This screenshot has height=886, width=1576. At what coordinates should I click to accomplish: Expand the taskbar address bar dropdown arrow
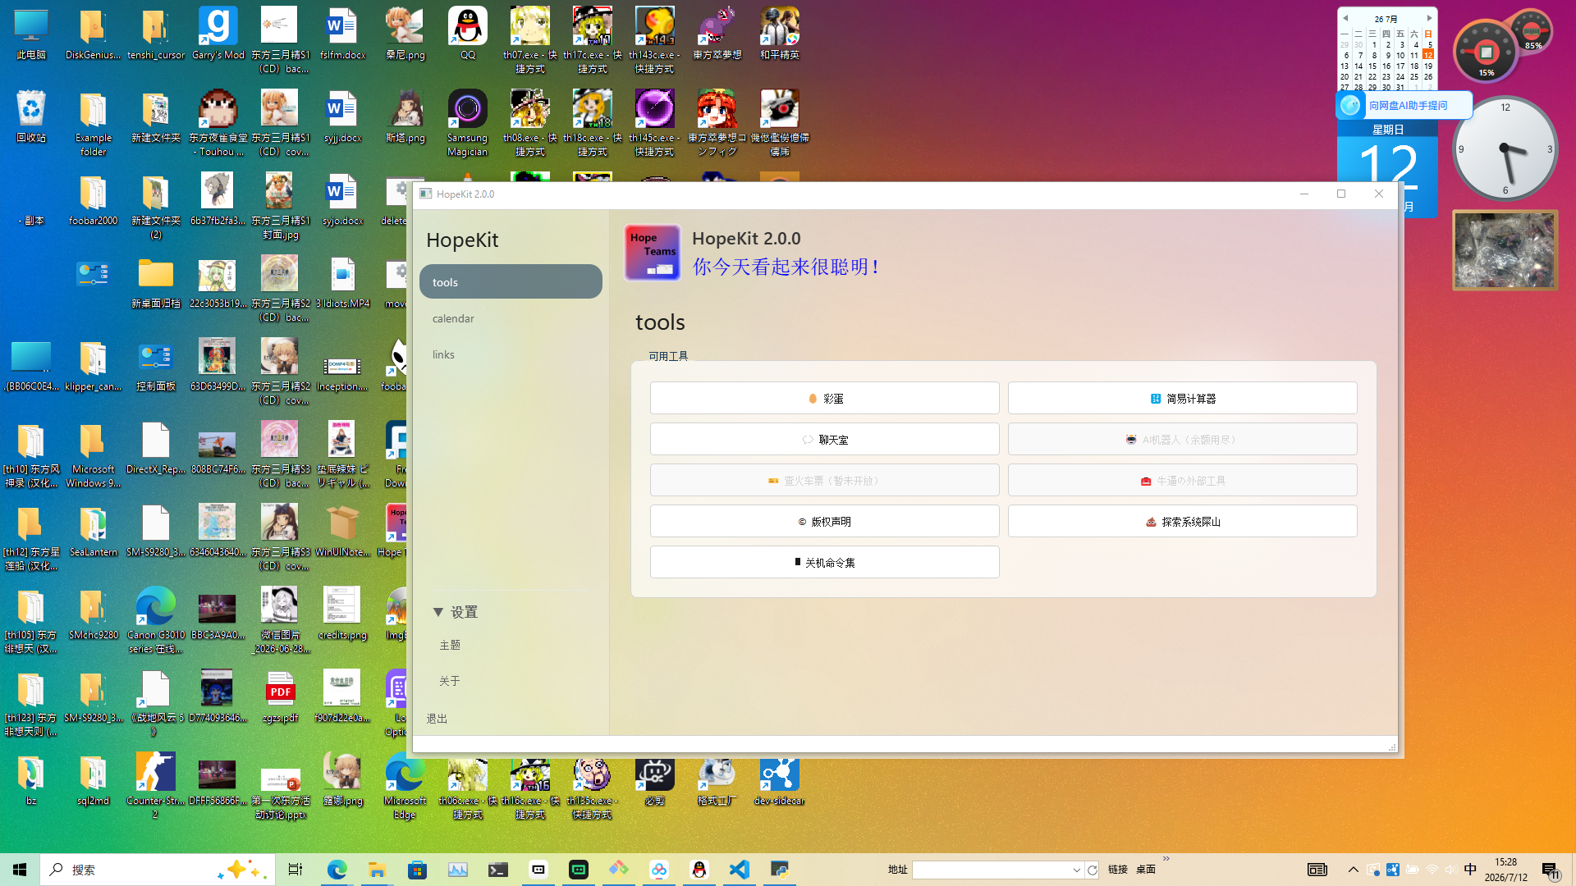[x=1076, y=870]
